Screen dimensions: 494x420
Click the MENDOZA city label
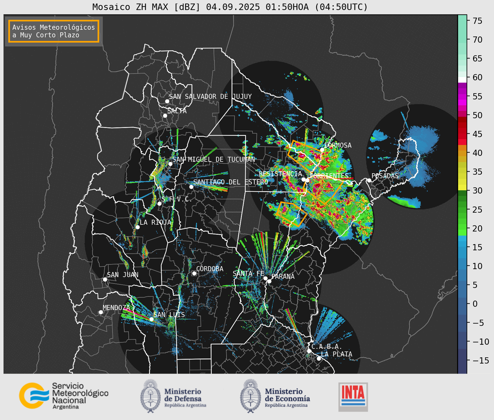pos(116,308)
